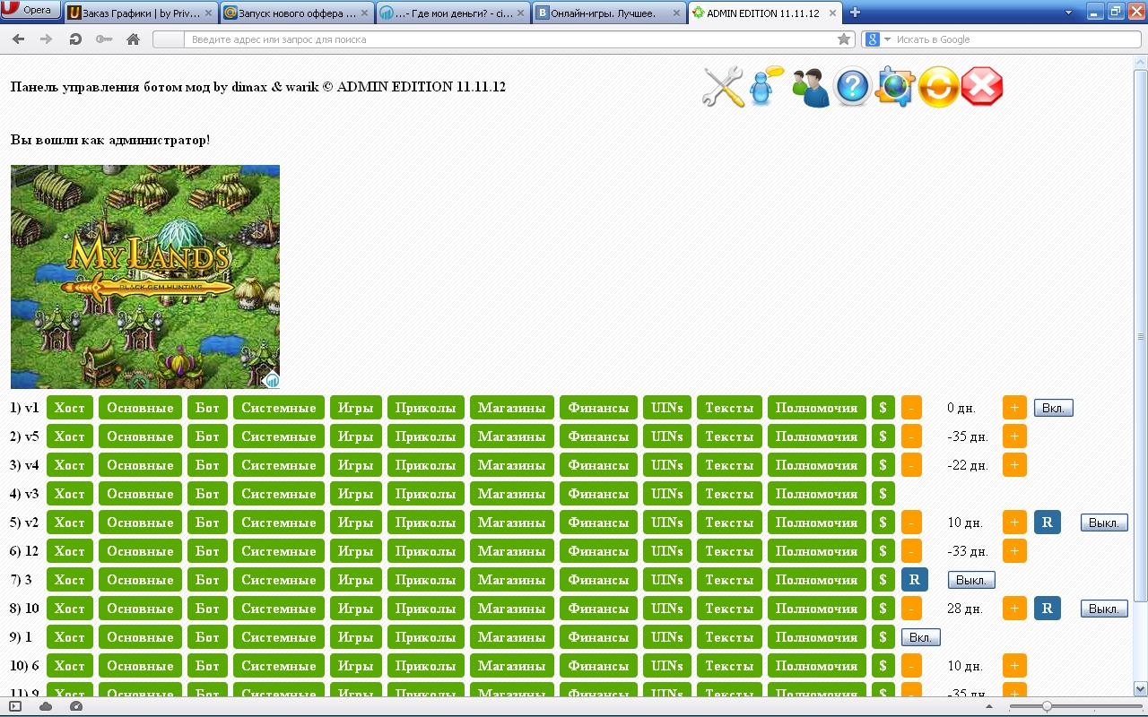The height and width of the screenshot is (717, 1148).
Task: Open the small chart icon on MyLands banner
Action: click(271, 380)
